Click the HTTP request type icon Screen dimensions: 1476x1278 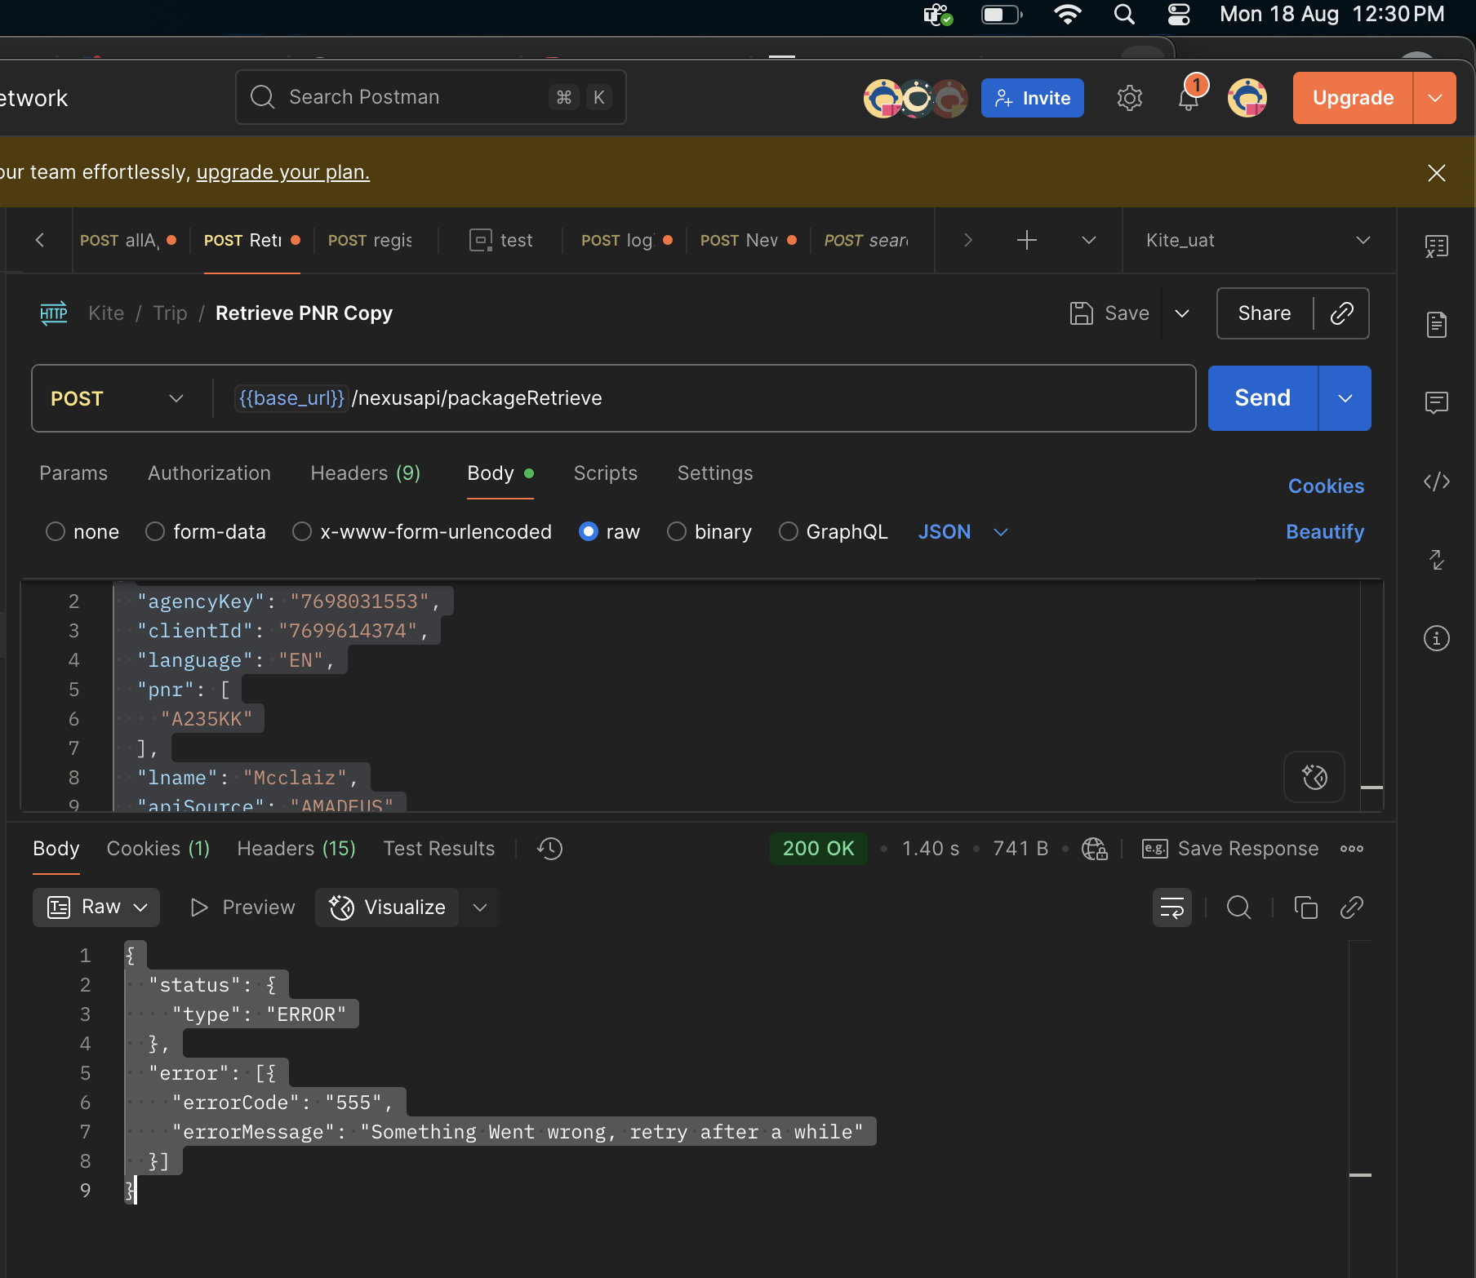(x=54, y=313)
